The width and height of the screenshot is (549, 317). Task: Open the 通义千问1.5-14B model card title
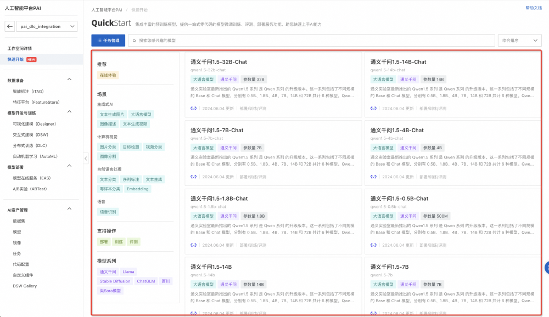[211, 267]
